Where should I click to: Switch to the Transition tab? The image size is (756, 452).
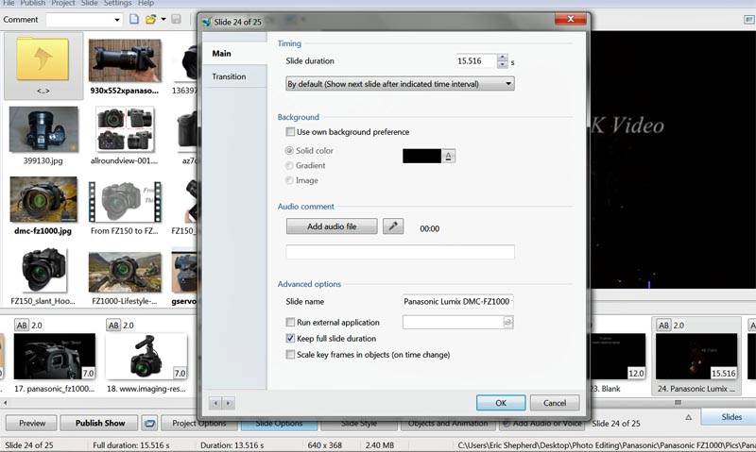coord(229,77)
